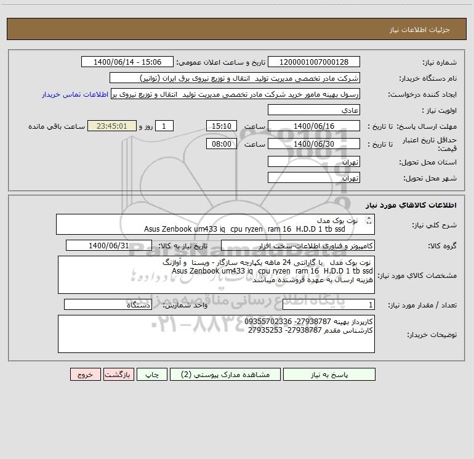The width and height of the screenshot is (474, 459).
Task: Click the label ساعت باقی مانده
Action: pos(57,126)
